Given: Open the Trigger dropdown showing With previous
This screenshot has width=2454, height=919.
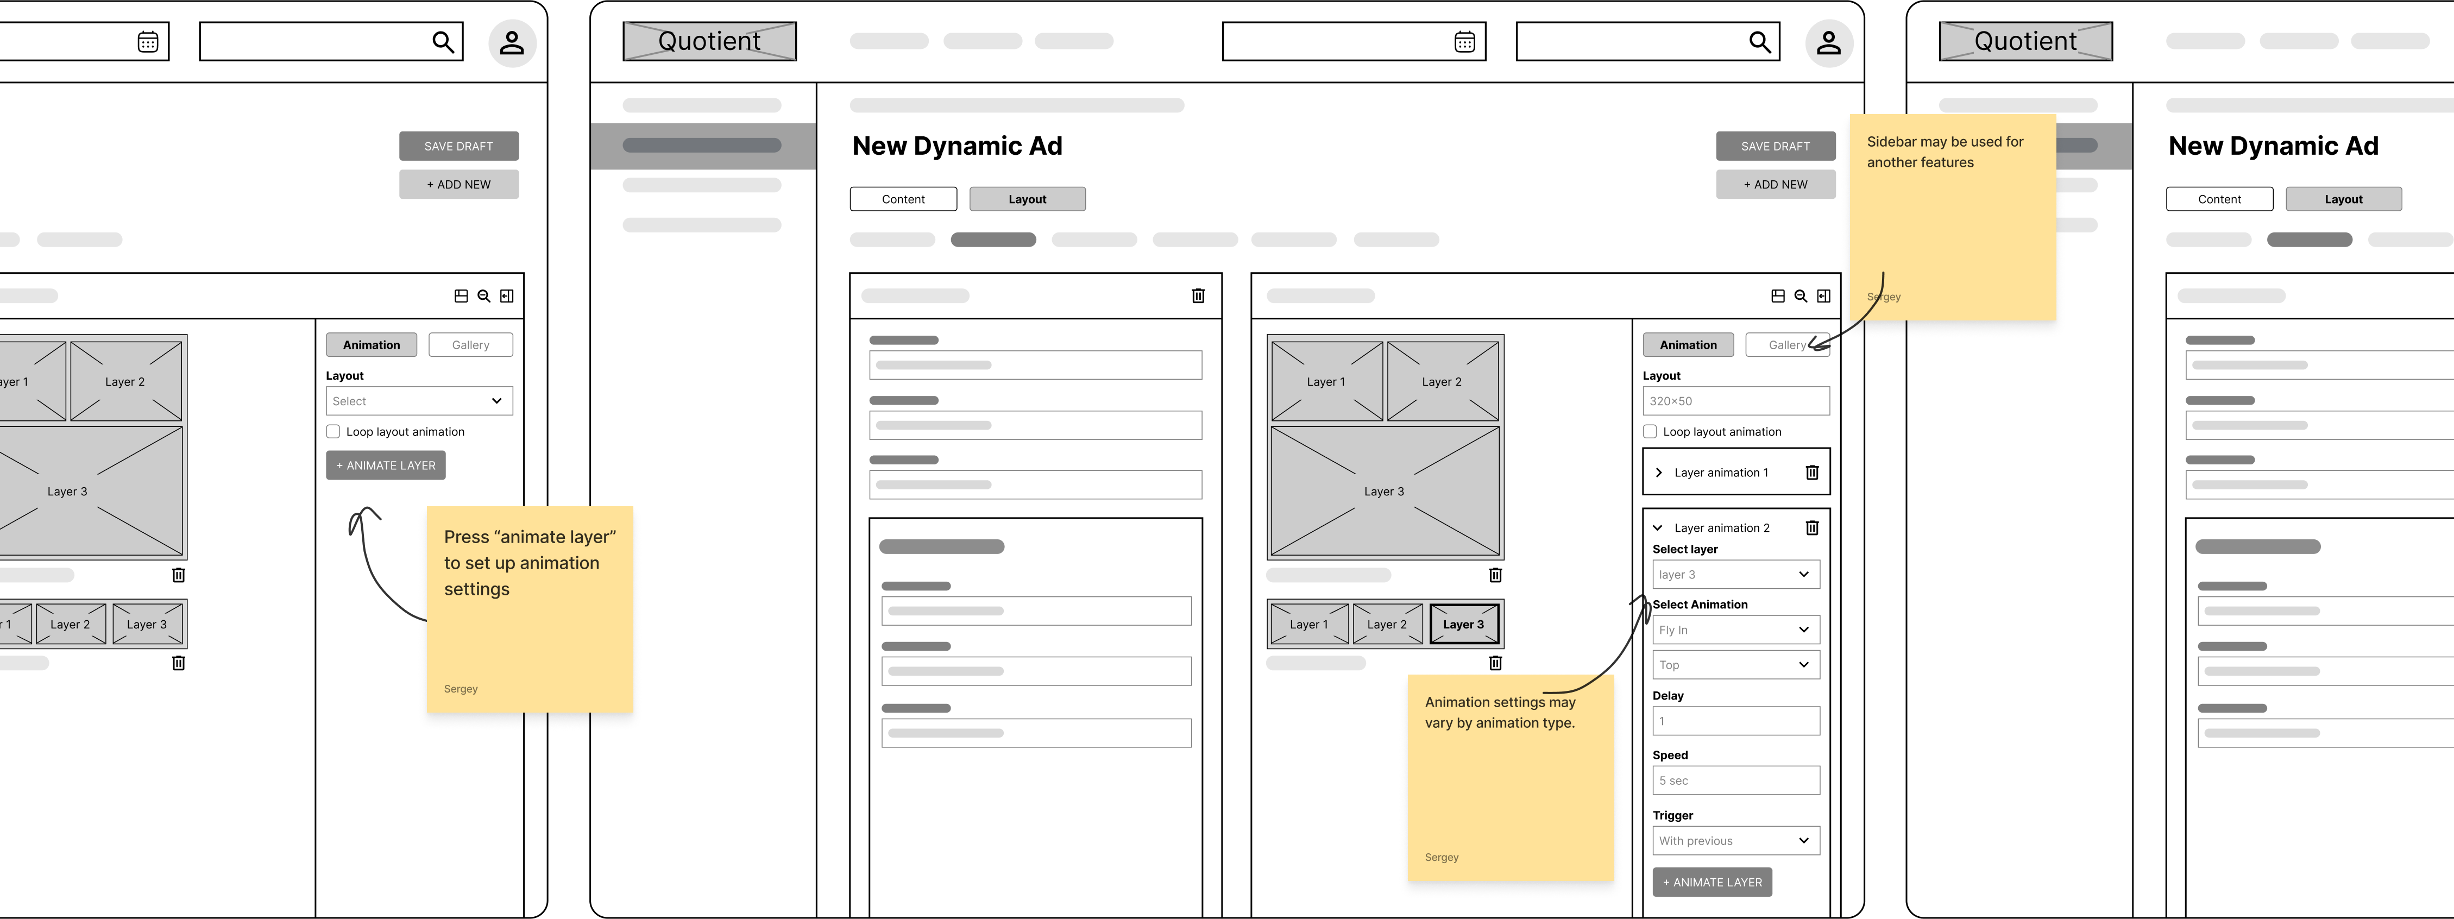Looking at the screenshot, I should coord(1736,841).
